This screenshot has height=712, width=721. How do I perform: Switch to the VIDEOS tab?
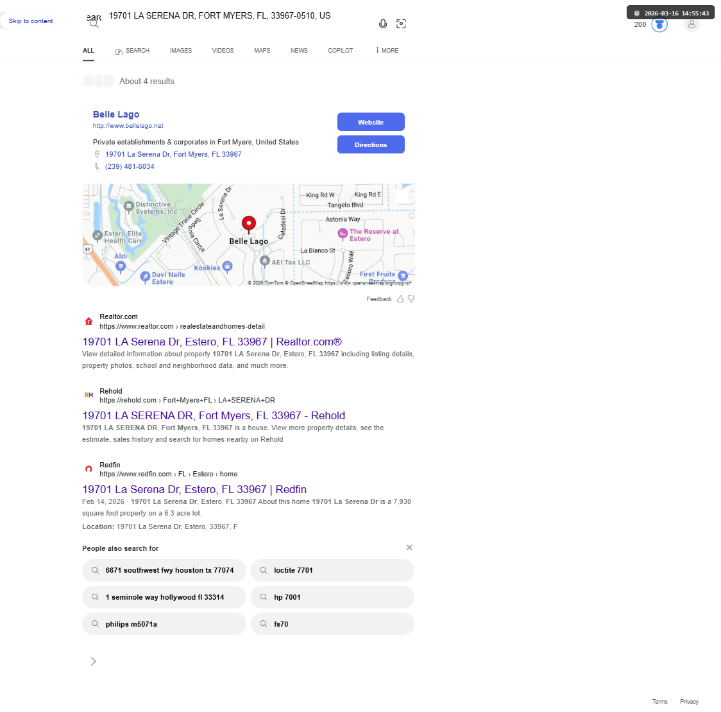pyautogui.click(x=223, y=51)
